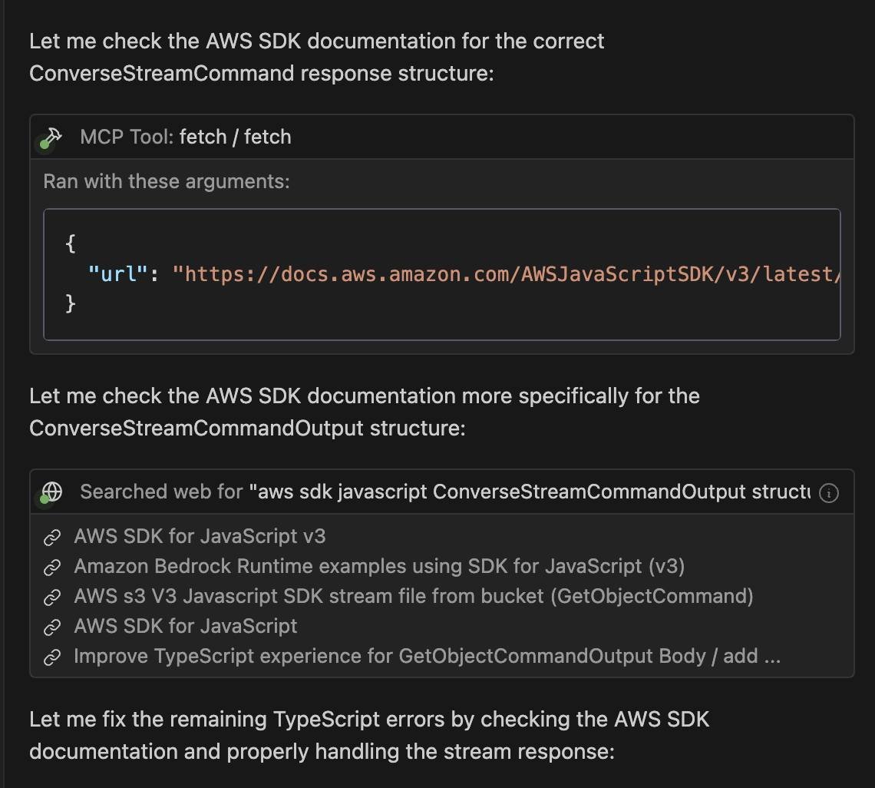Open Improve TypeScript experience GetObjectCommandOutput link
This screenshot has height=788, width=875.
tap(427, 656)
